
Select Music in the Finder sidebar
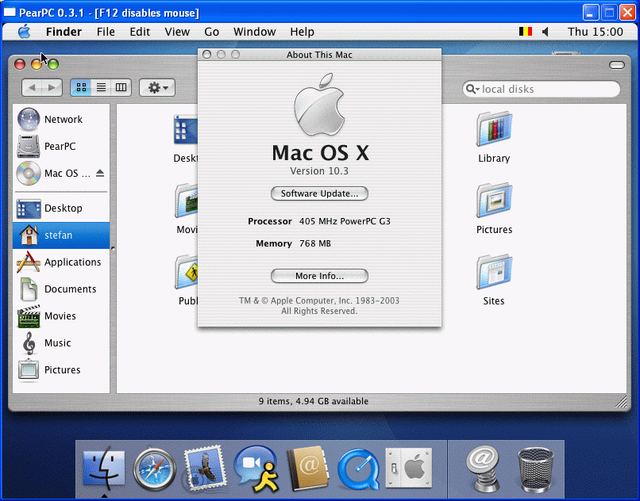click(x=62, y=342)
